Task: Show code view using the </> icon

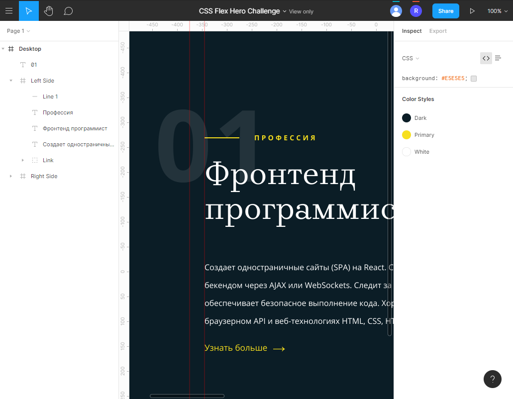Action: [x=486, y=58]
